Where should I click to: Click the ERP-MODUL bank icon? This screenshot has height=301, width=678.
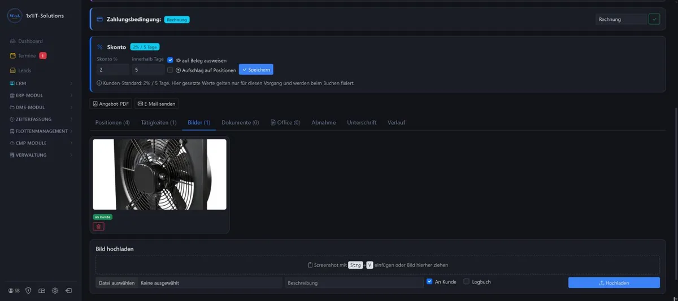12,95
